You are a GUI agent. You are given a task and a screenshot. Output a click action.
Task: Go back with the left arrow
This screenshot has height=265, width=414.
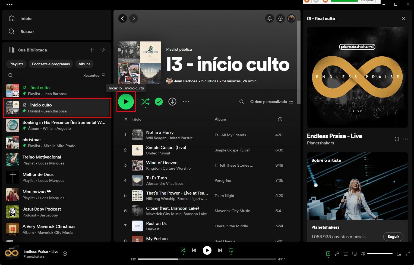tap(123, 18)
